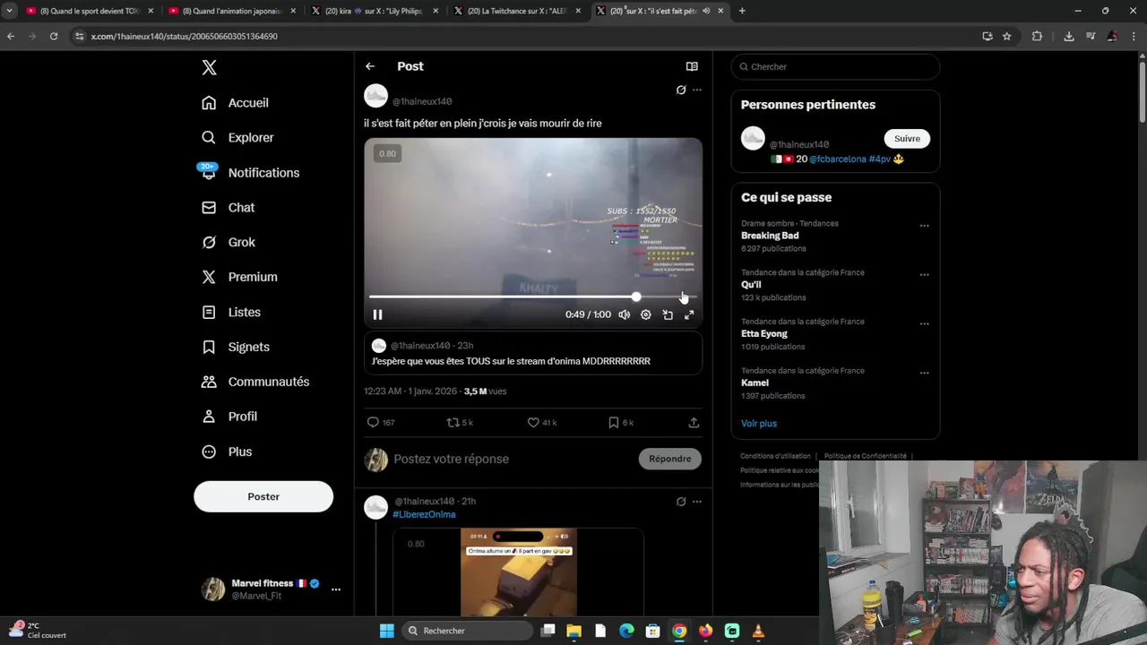Mute the video sound
1147x645 pixels.
[x=625, y=314]
